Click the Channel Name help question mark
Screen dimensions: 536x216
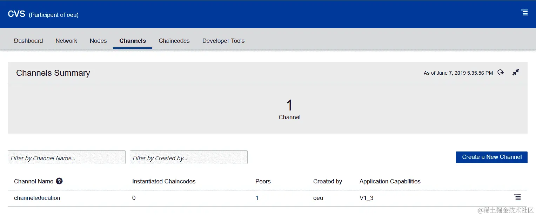pyautogui.click(x=59, y=181)
